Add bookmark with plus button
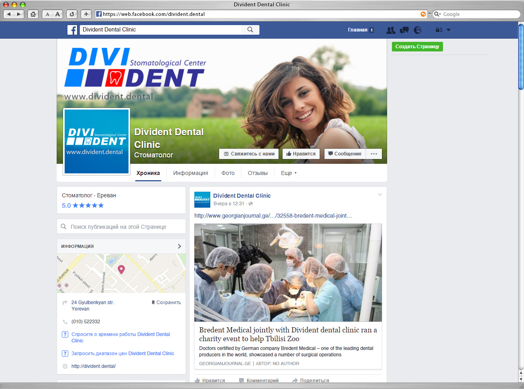This screenshot has width=524, height=389. [x=86, y=14]
